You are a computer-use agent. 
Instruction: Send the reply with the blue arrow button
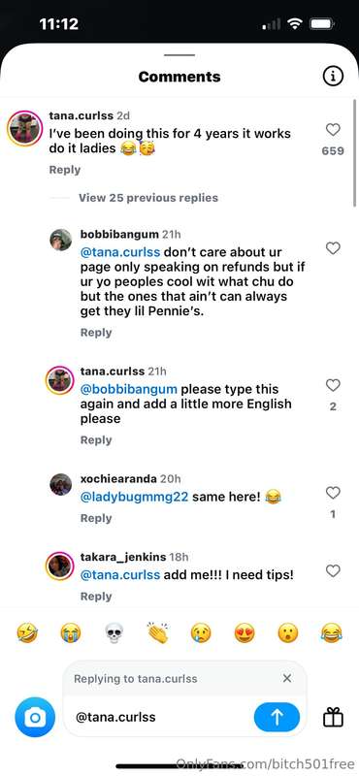(x=277, y=717)
